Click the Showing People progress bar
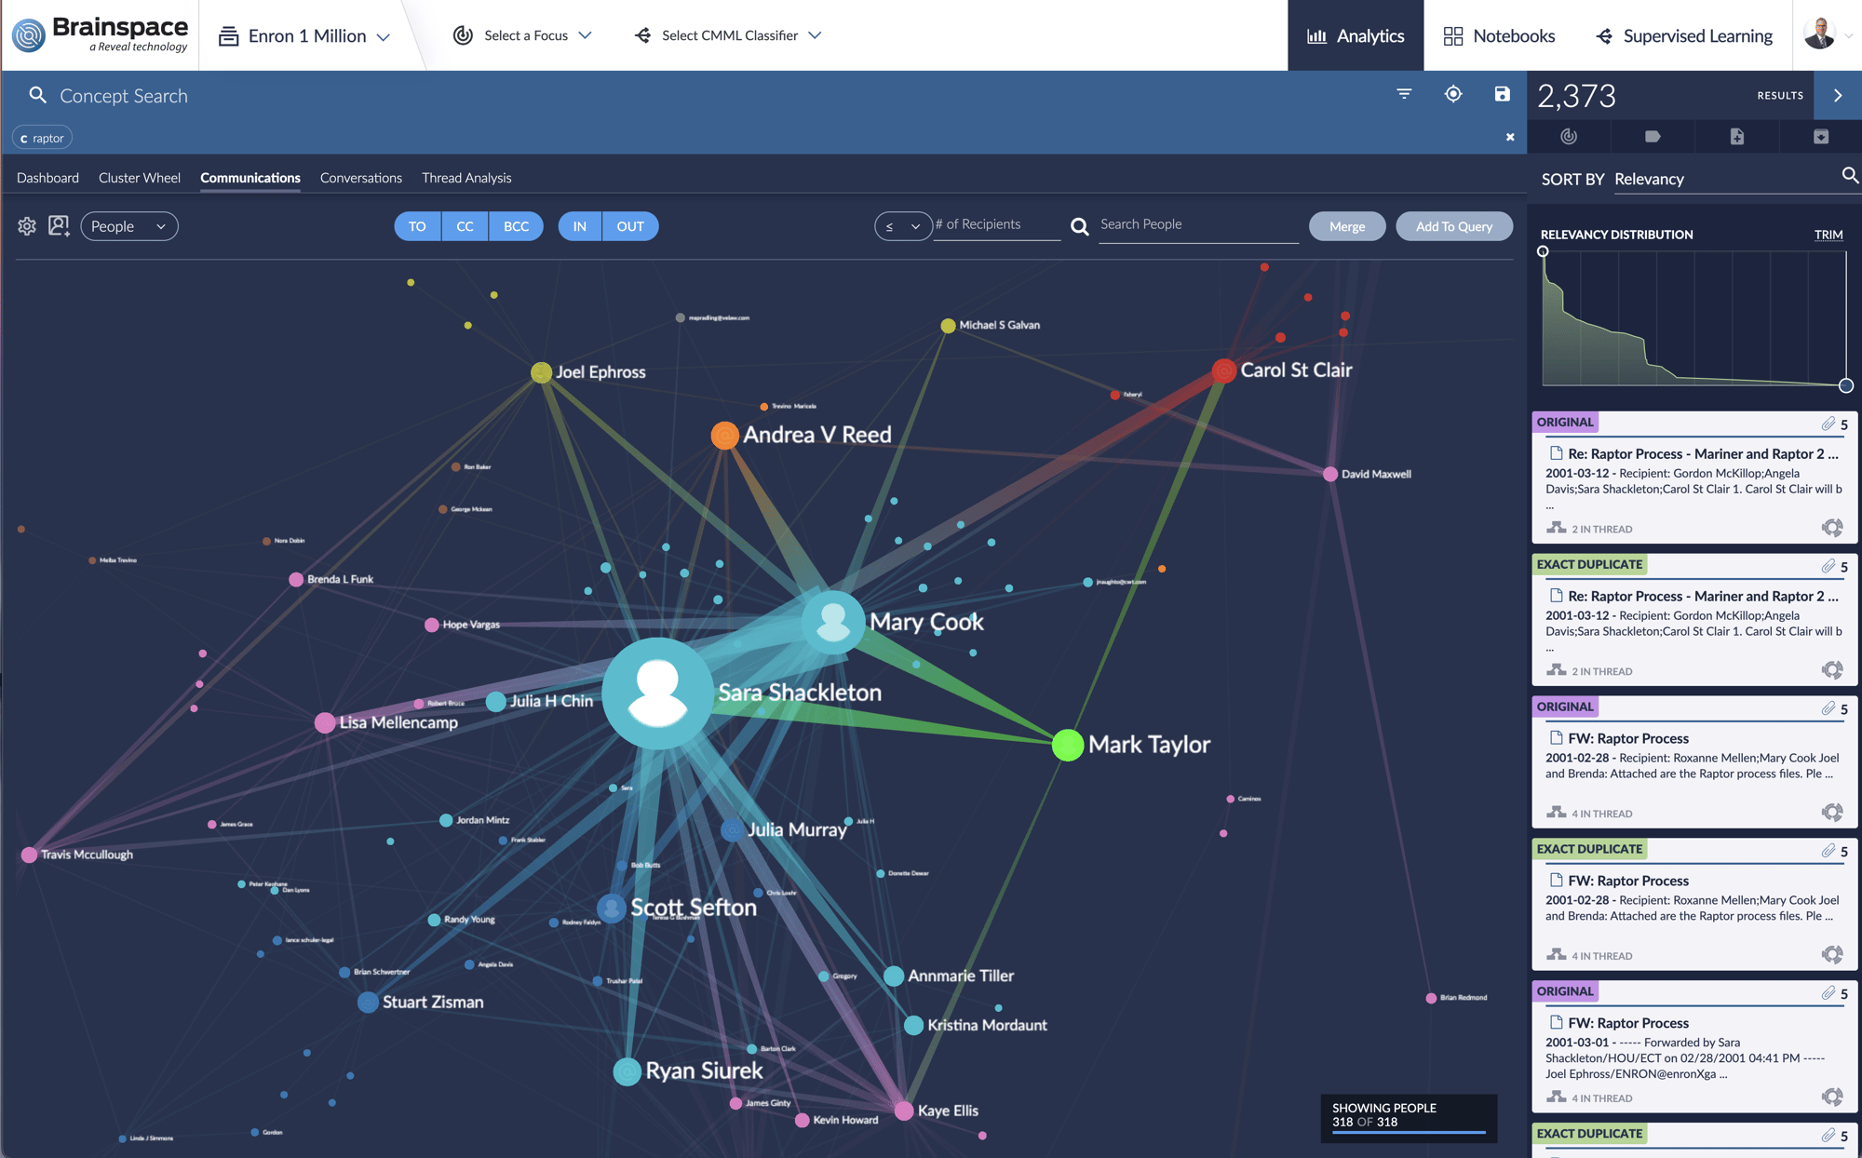This screenshot has height=1158, width=1862. click(1409, 1132)
